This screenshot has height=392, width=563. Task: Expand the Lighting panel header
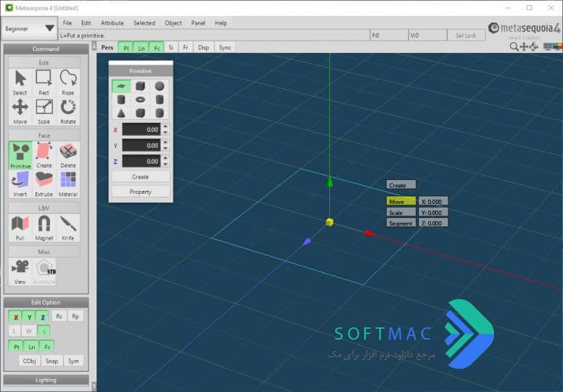(x=46, y=380)
